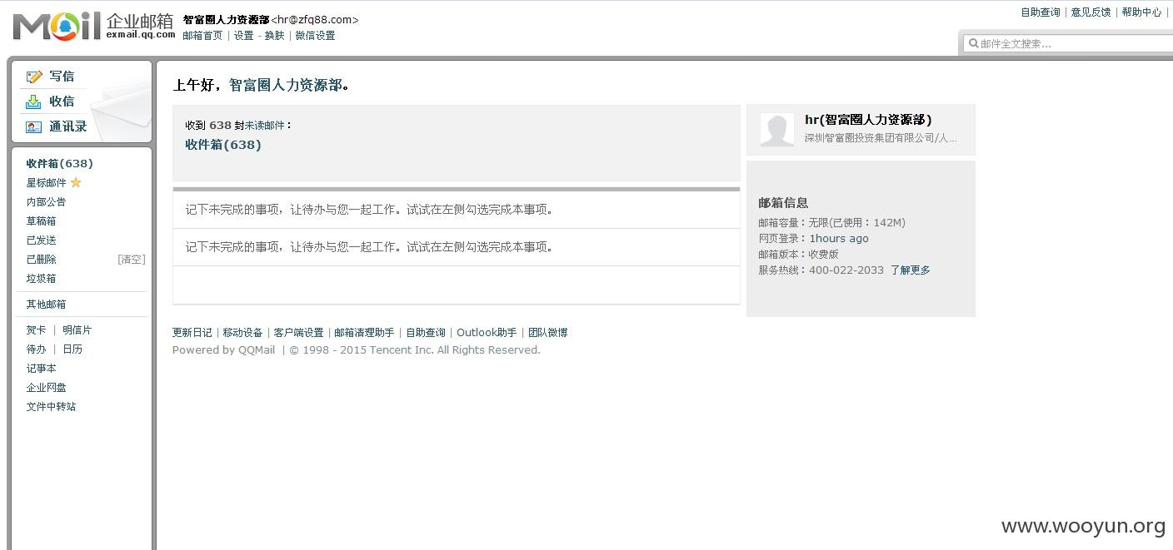Click the hr@zfq88.com account address

(314, 19)
